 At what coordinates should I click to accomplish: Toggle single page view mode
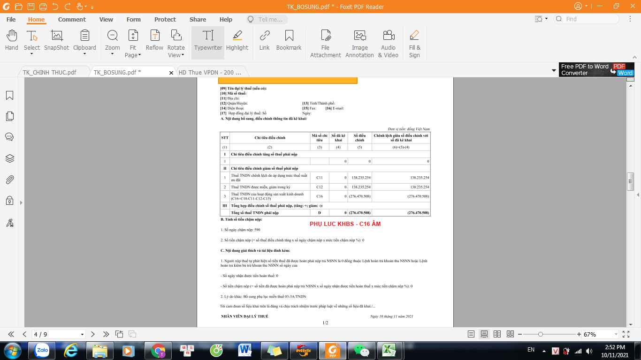click(471, 334)
